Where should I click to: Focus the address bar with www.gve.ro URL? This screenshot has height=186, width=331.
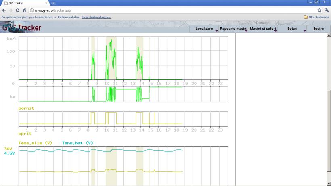point(161,10)
